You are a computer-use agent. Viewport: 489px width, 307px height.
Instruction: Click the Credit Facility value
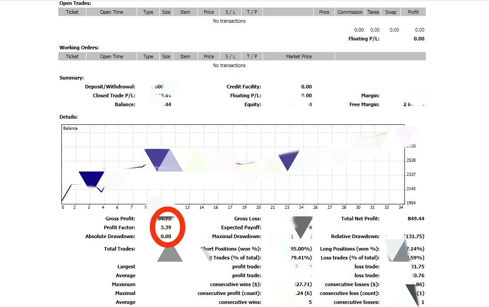pyautogui.click(x=307, y=87)
